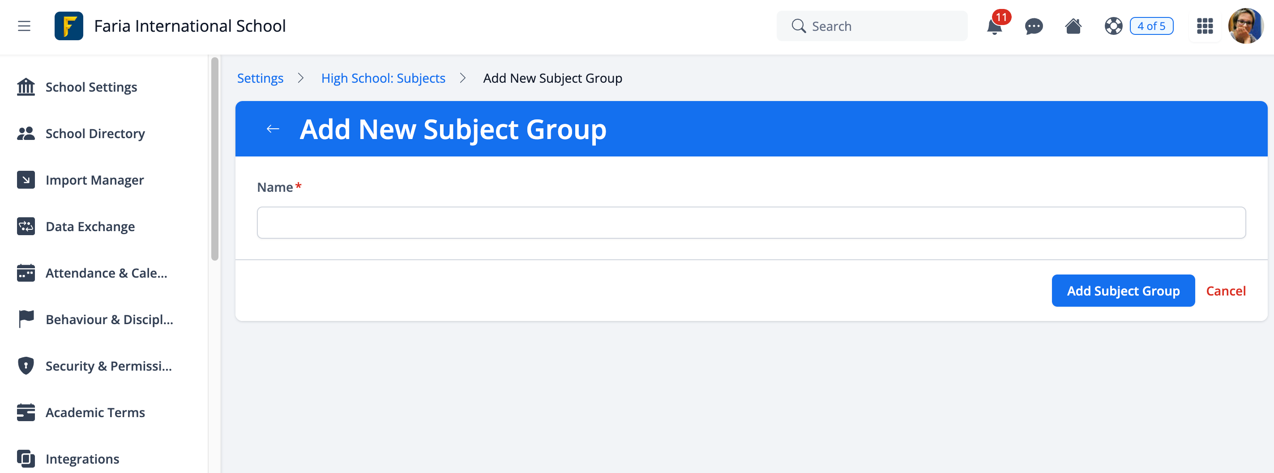The height and width of the screenshot is (473, 1274).
Task: Cancel adding the subject group
Action: pos(1226,291)
